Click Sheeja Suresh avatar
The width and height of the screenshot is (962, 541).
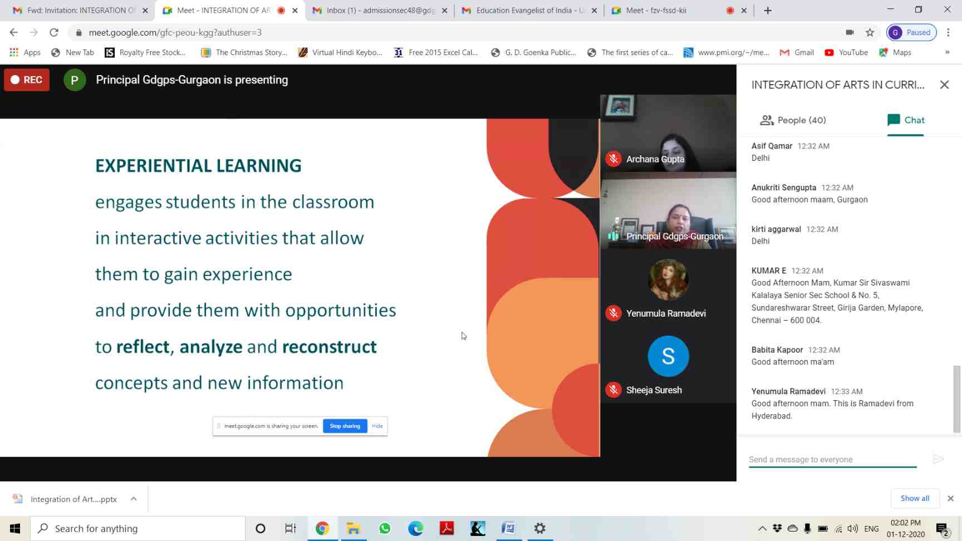coord(668,356)
